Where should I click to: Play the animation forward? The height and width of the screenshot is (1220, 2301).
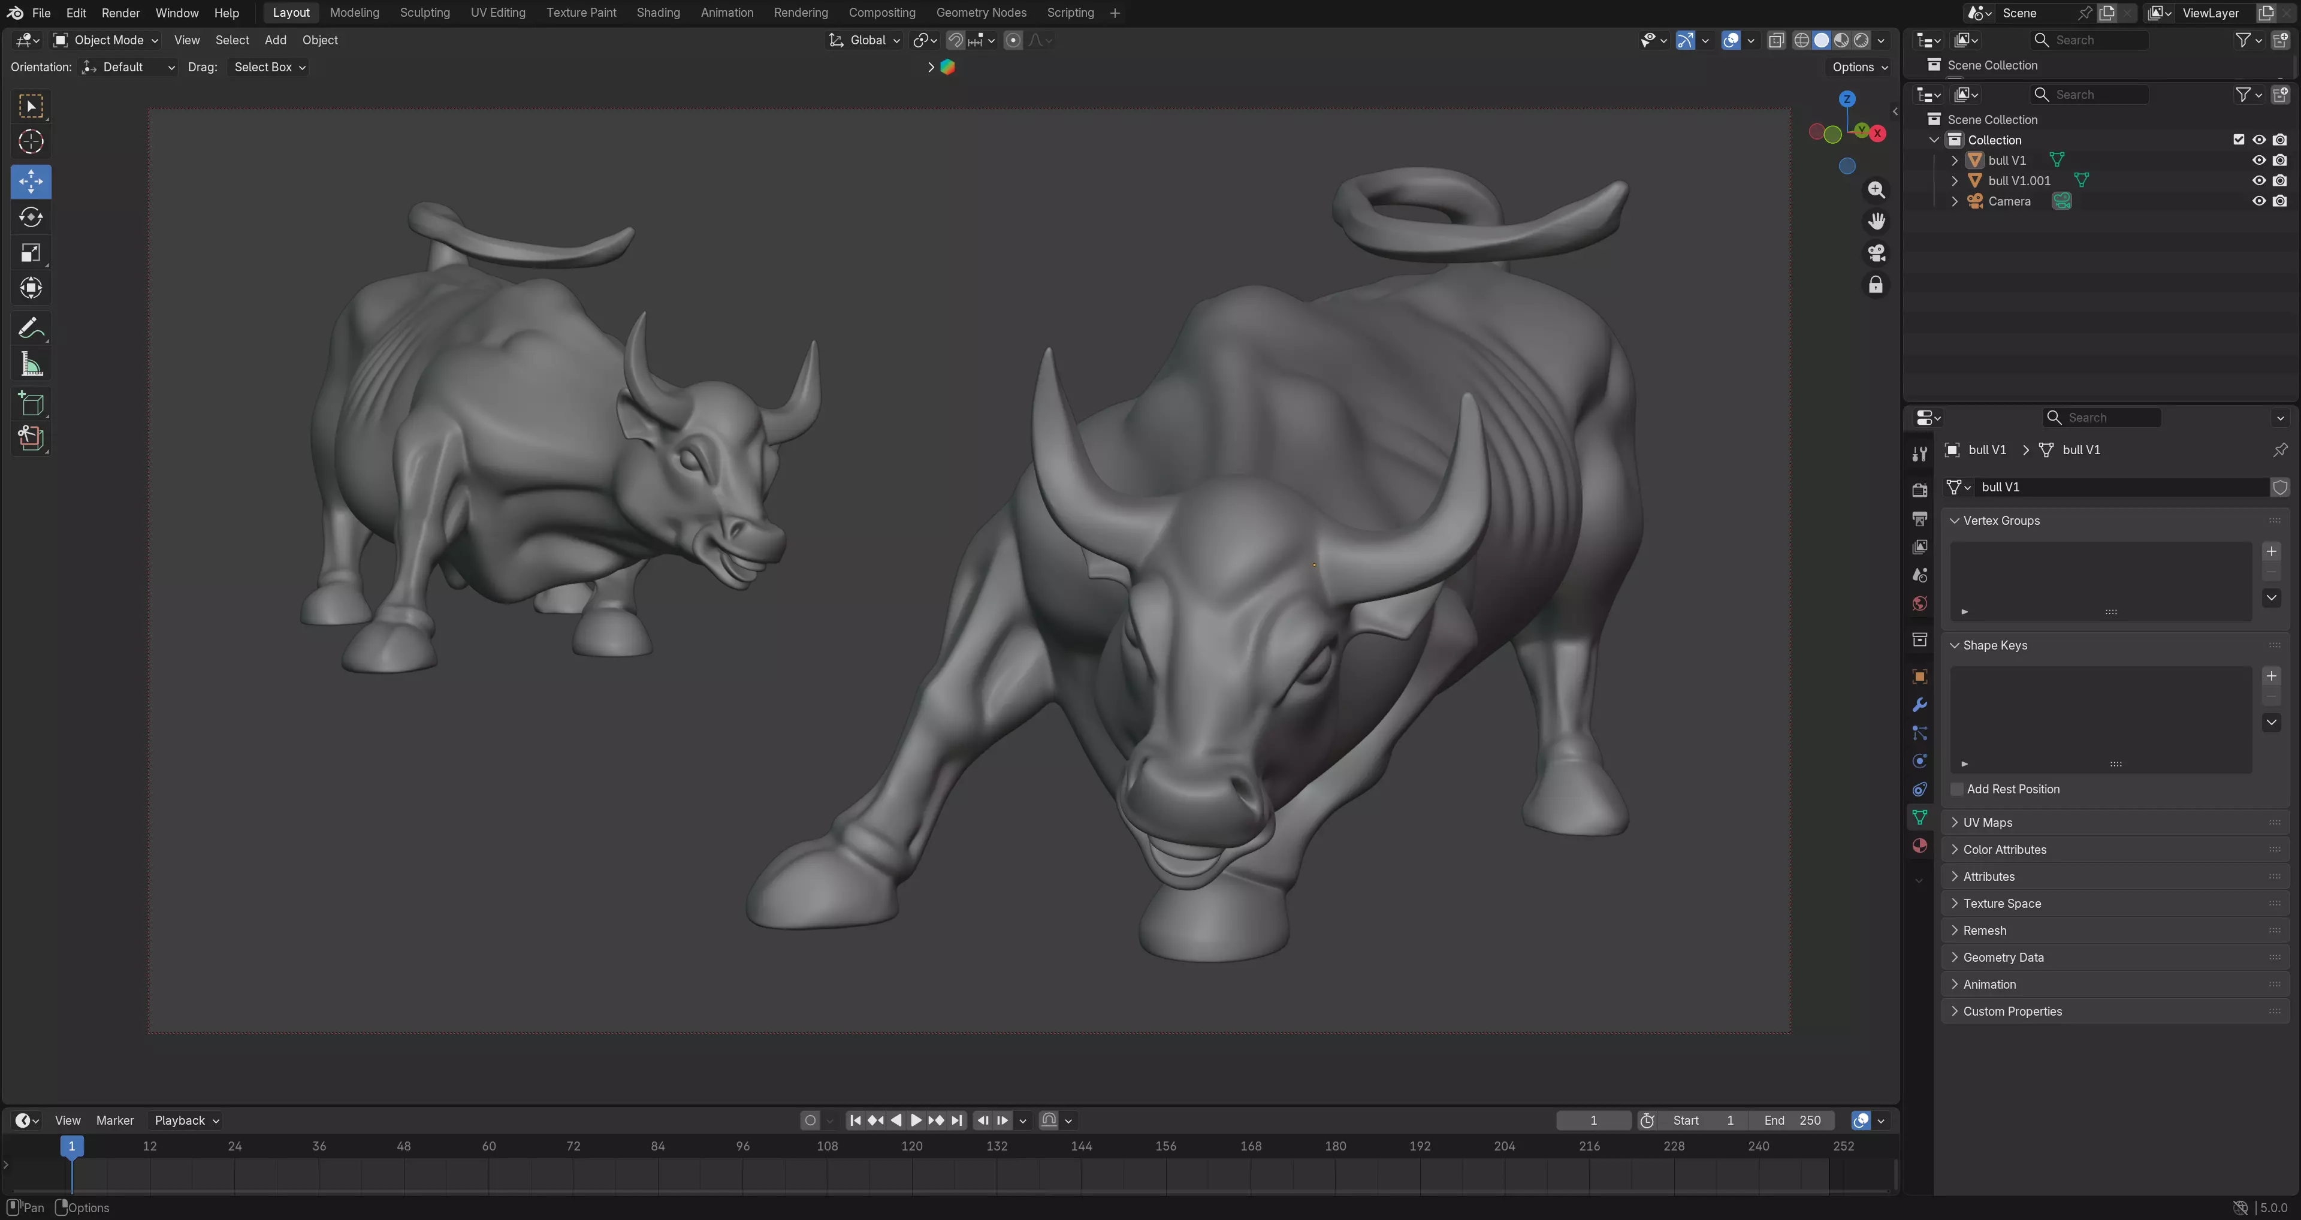click(x=916, y=1120)
